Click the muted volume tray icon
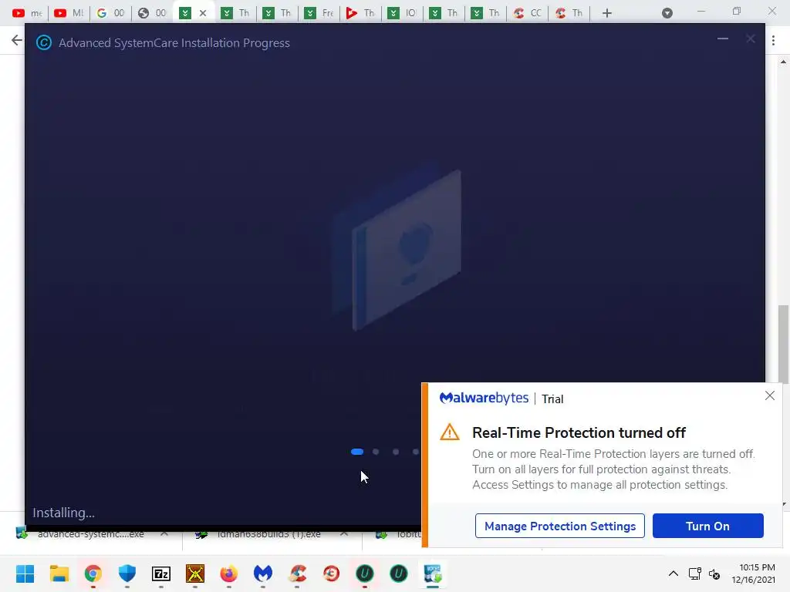 pos(714,573)
